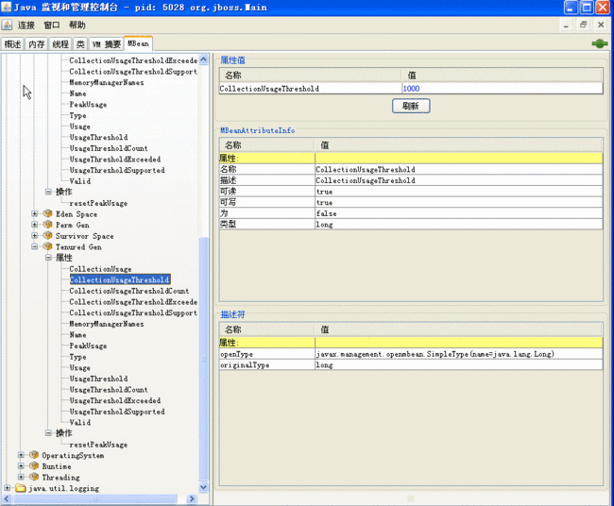Switch to the 内存 tab
614x506 pixels.
[x=37, y=44]
